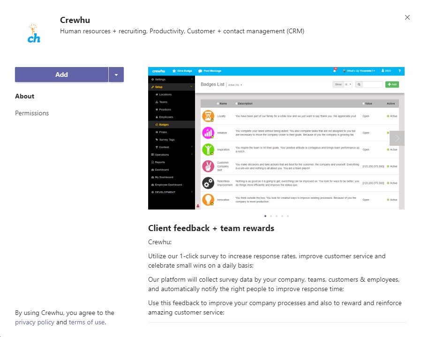Select the fourth carousel pagination dot
The image size is (421, 337).
282,216
